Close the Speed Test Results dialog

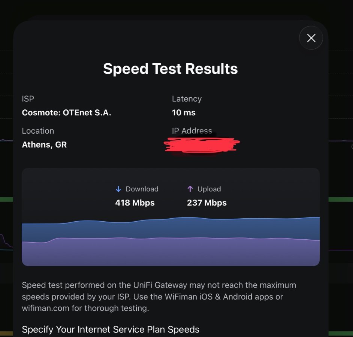[x=311, y=38]
